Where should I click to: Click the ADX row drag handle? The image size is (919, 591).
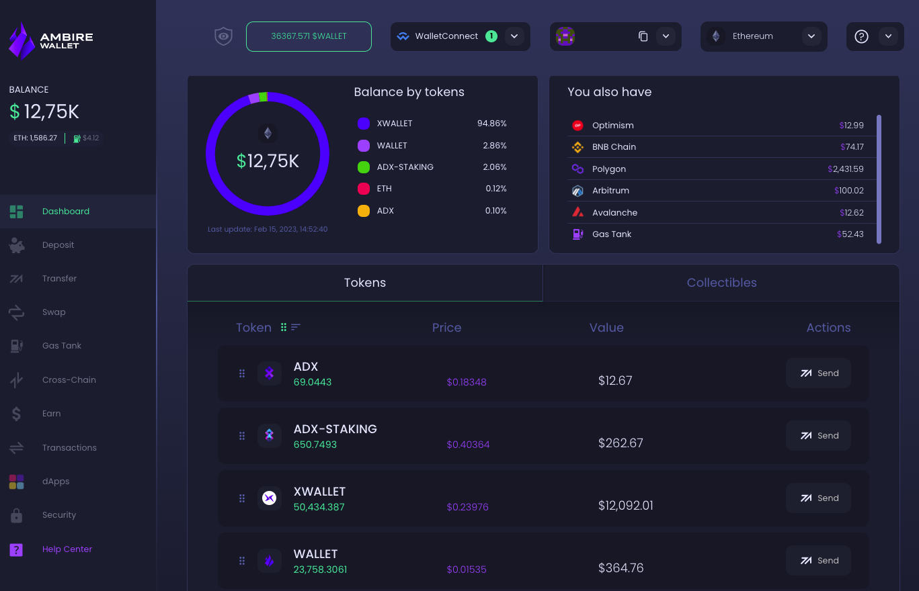pyautogui.click(x=242, y=373)
